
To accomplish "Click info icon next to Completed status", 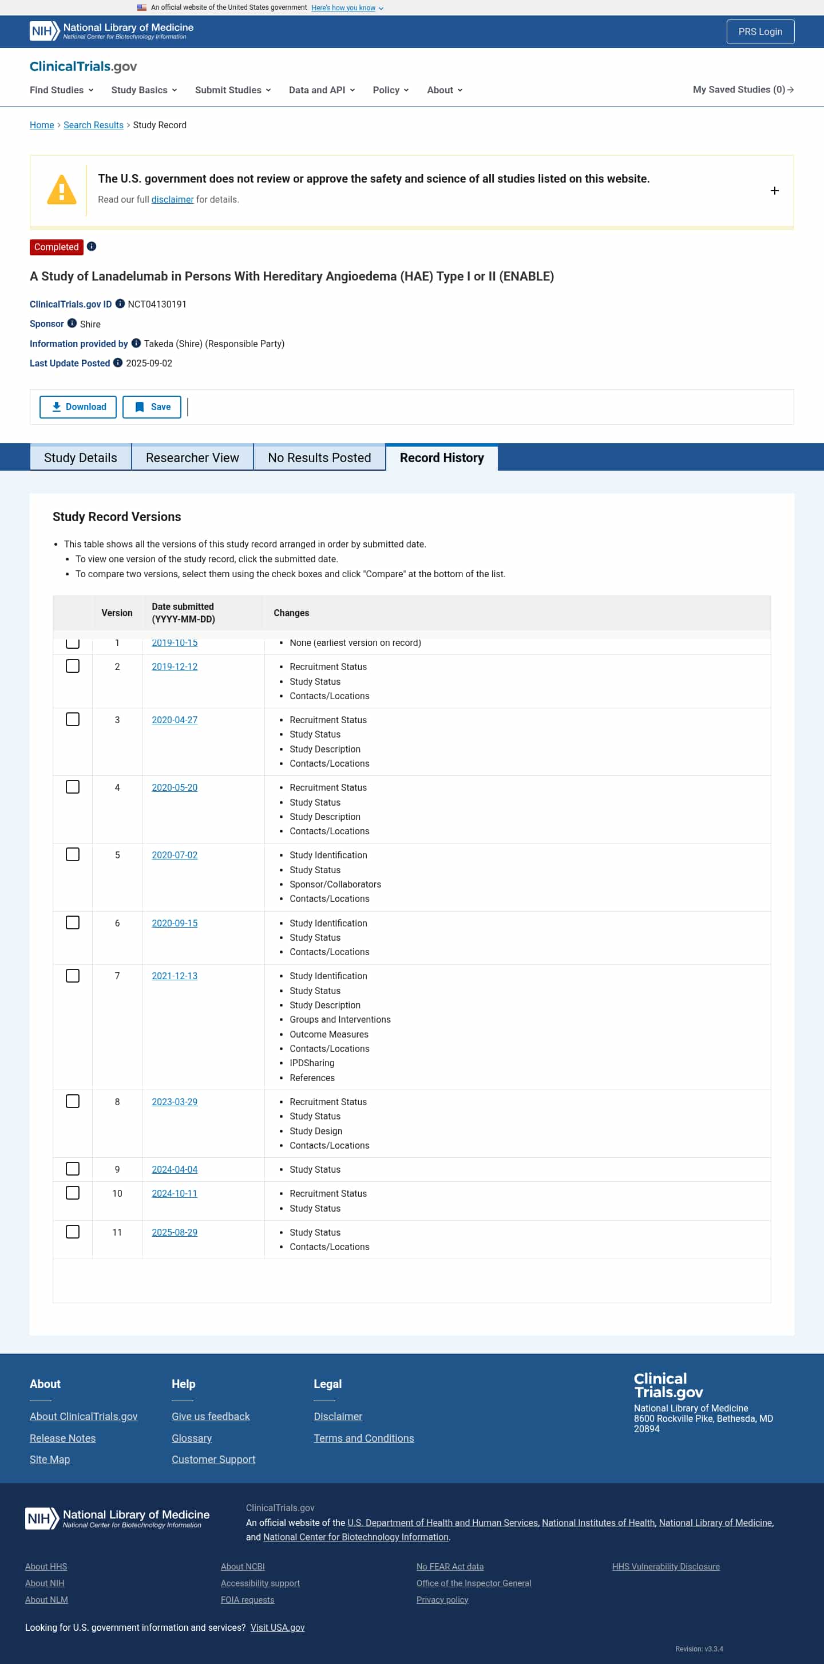I will click(92, 246).
